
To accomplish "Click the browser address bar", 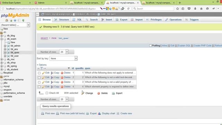I will [51, 9].
